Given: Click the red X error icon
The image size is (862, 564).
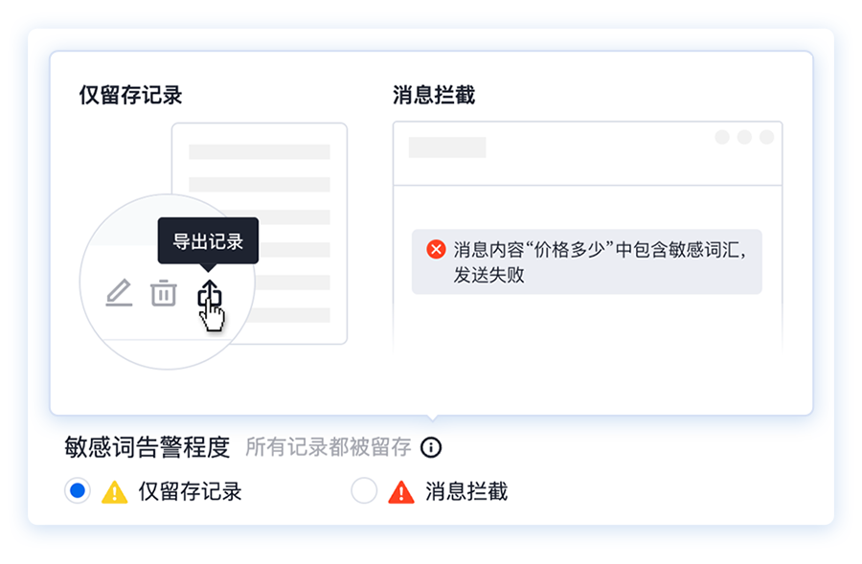Looking at the screenshot, I should pos(436,250).
